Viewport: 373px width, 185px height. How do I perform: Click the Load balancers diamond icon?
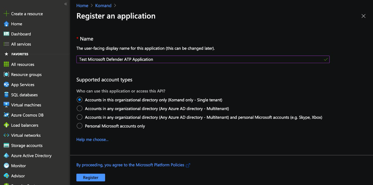(6, 125)
